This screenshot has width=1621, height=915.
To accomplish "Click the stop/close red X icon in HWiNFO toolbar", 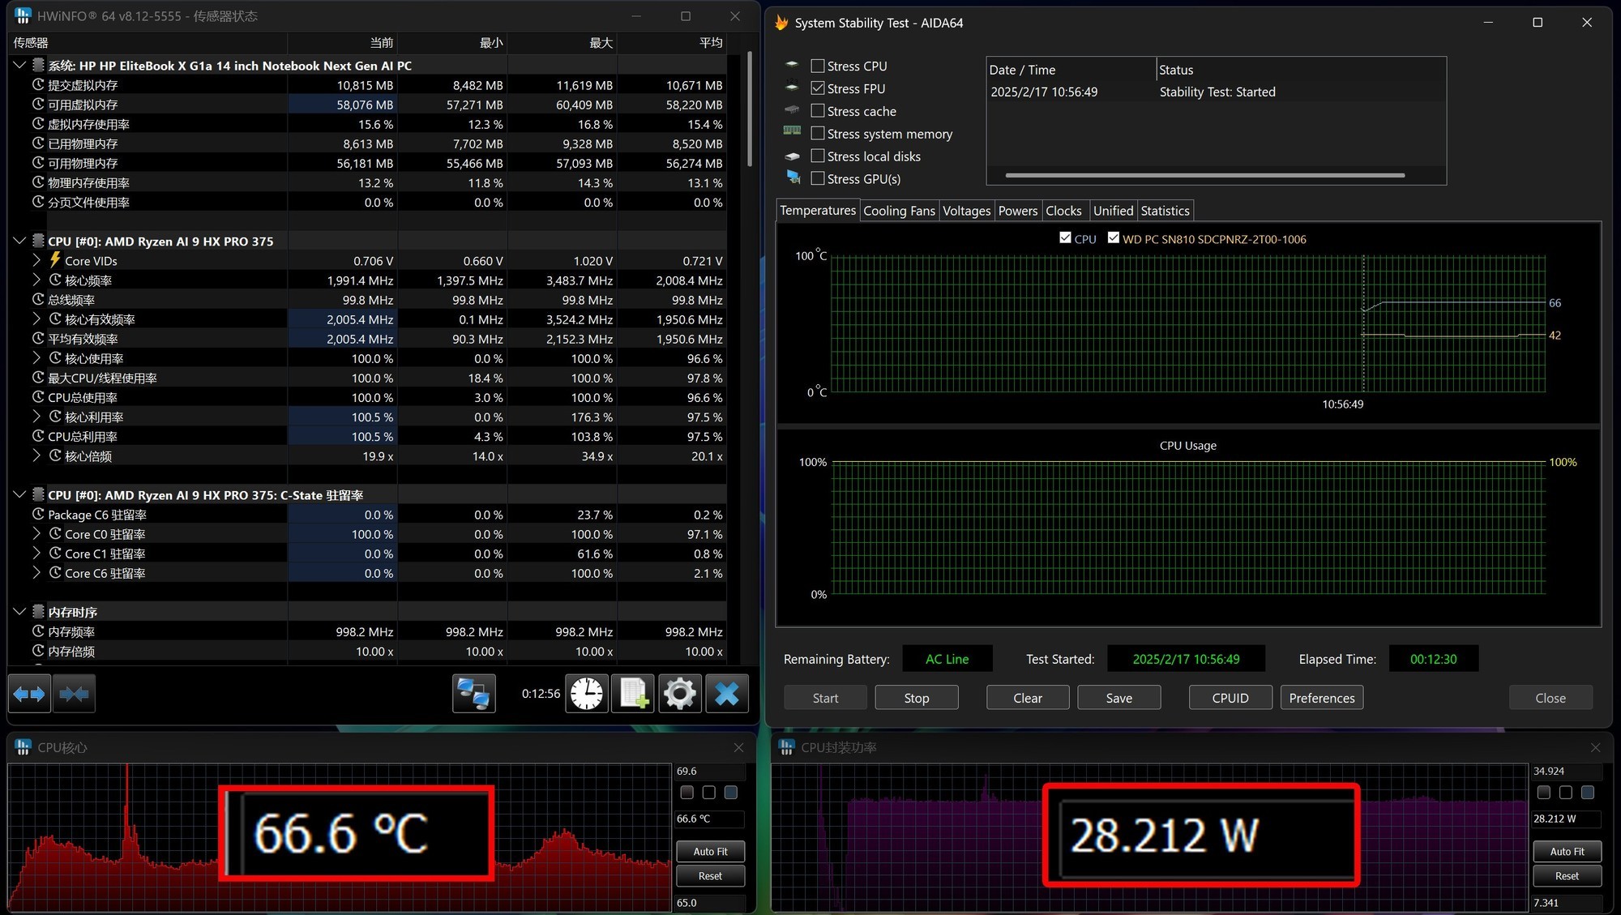I will tap(728, 692).
